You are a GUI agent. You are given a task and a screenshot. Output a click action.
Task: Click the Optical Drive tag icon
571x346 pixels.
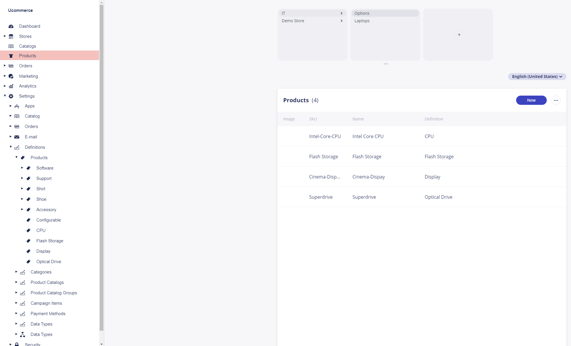click(28, 262)
